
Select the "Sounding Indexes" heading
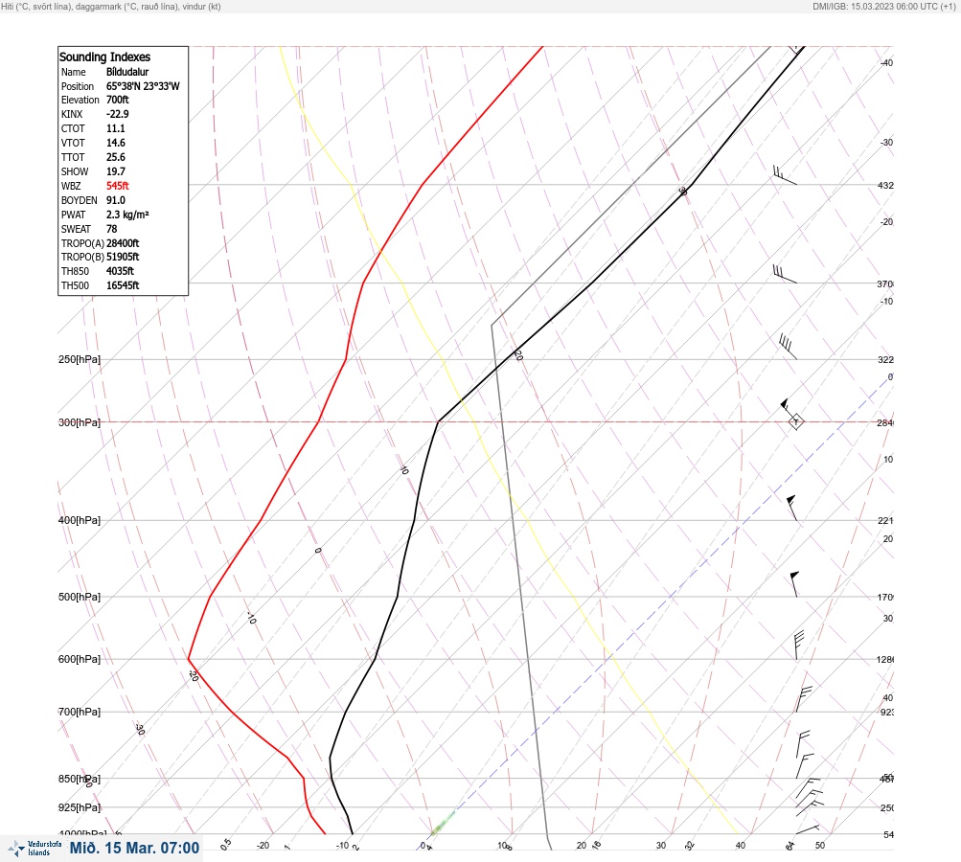click(x=104, y=57)
